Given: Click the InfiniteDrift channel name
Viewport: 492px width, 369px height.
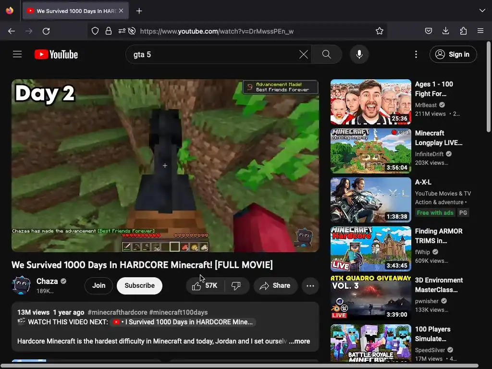Looking at the screenshot, I should pos(429,154).
